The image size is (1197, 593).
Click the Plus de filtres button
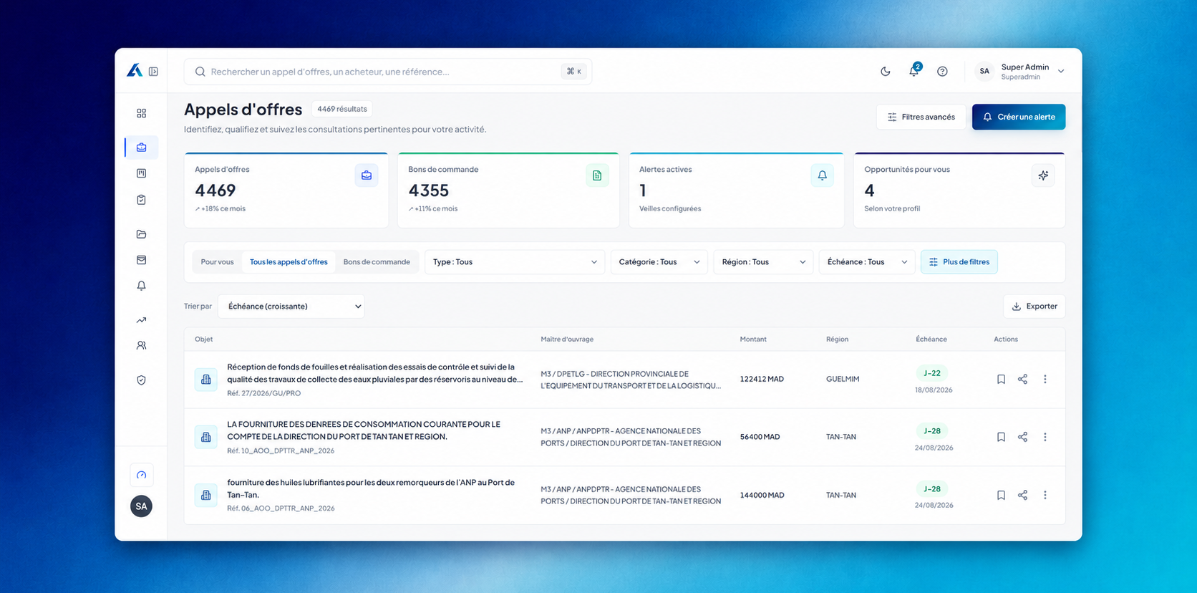click(959, 262)
